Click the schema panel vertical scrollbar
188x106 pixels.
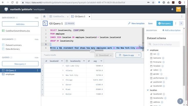pyautogui.click(x=184, y=66)
